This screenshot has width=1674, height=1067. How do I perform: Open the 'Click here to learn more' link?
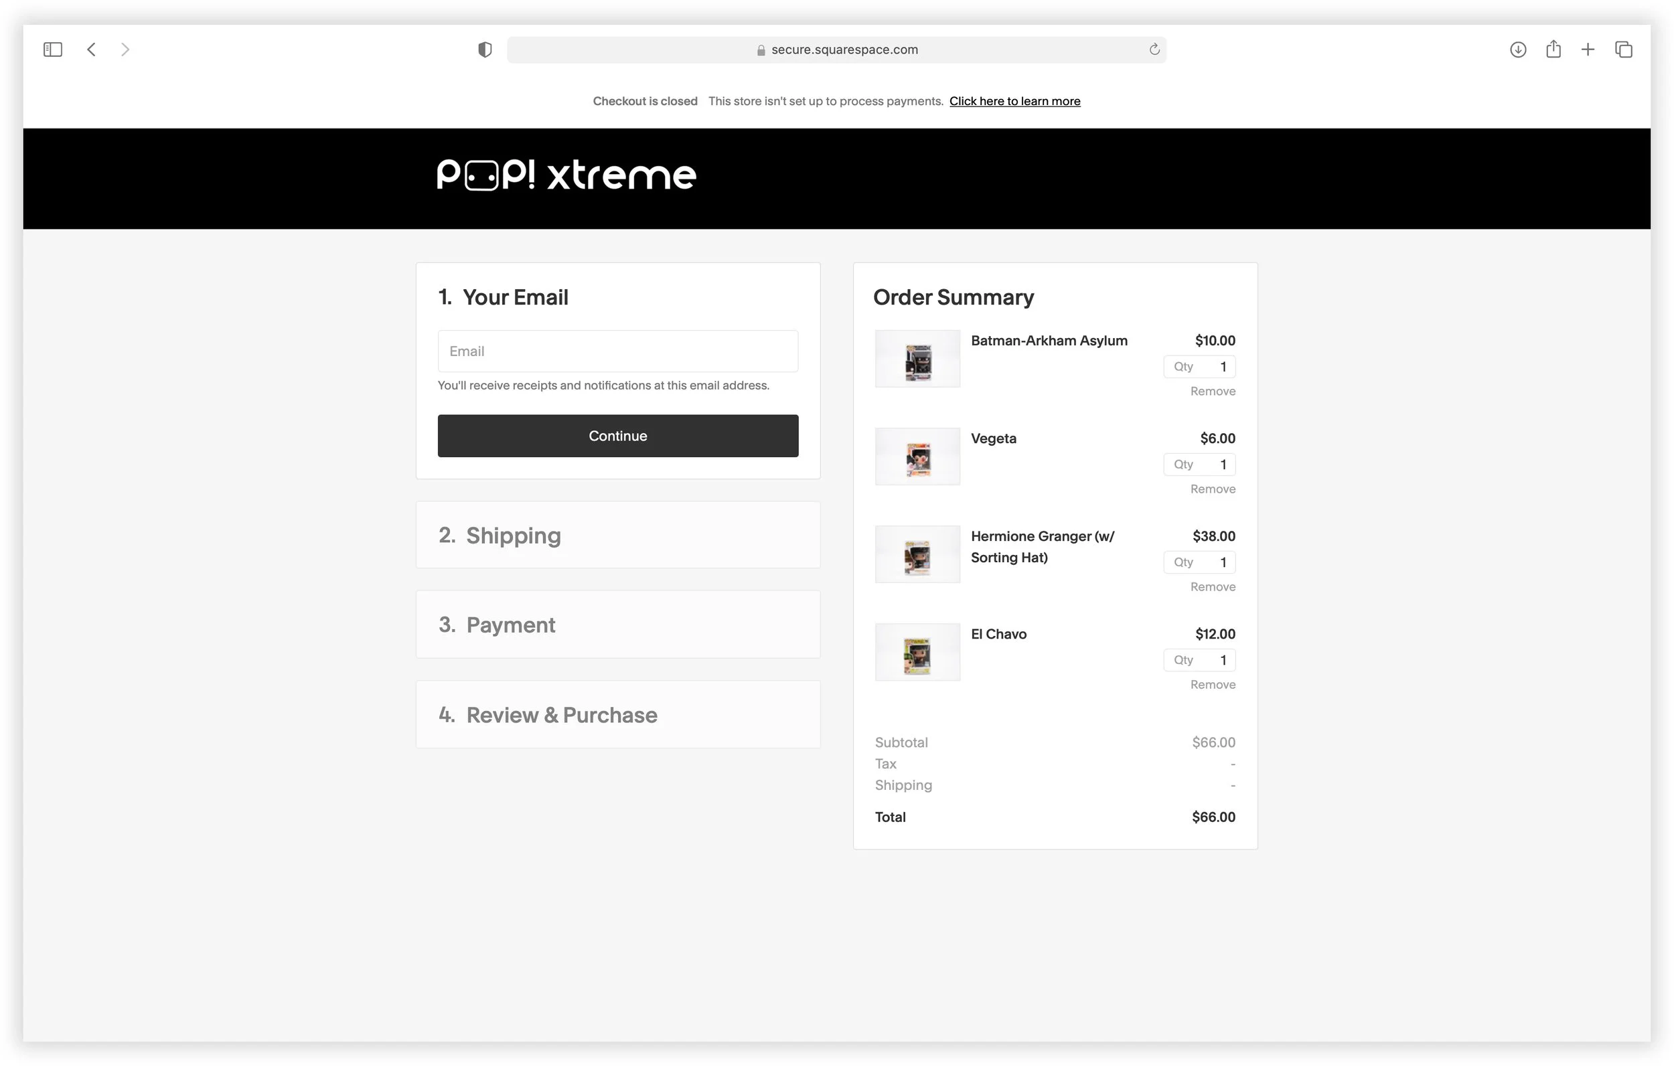[1015, 101]
